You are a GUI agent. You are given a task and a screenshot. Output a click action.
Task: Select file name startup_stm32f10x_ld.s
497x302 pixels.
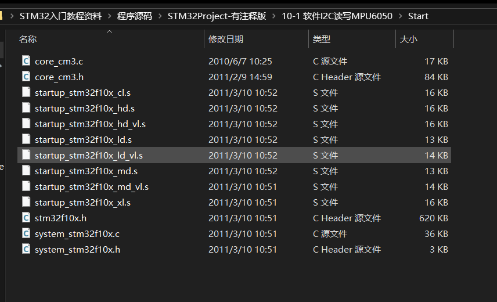tap(84, 140)
